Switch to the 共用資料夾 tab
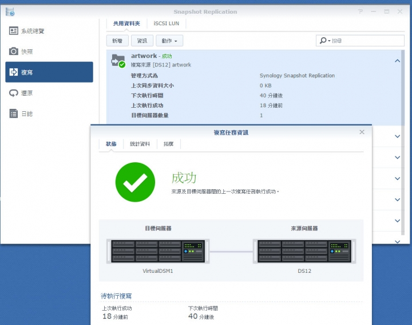Screen dimensions: 412x325 [126, 24]
